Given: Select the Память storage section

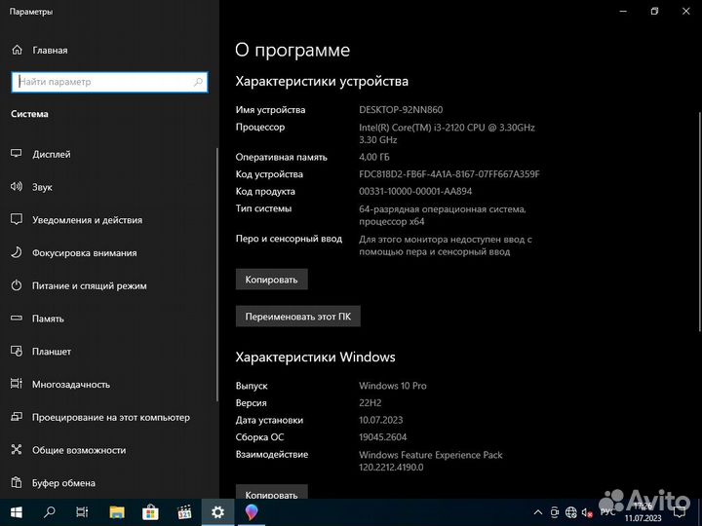Looking at the screenshot, I should coord(37,319).
